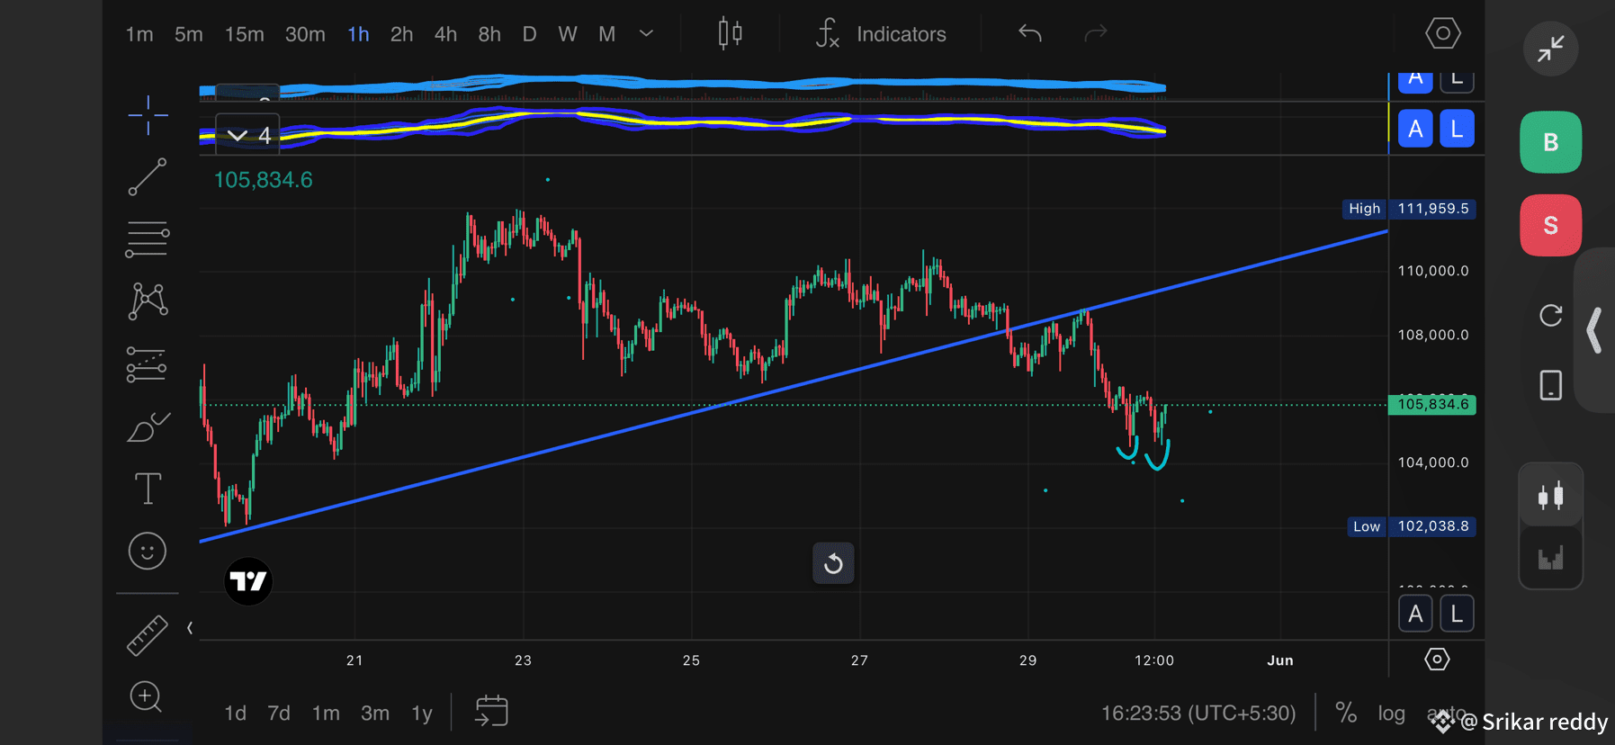
Task: Open timezone menu showing 16:23:53 (UTC+5:30)
Action: click(x=1198, y=714)
